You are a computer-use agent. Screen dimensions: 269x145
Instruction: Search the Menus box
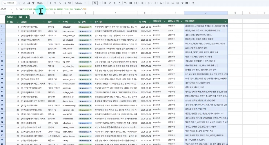point(9,3)
